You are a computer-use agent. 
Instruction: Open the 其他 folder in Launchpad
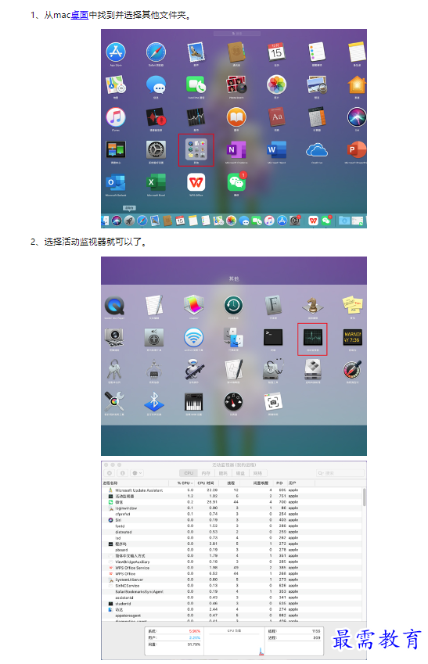click(196, 149)
